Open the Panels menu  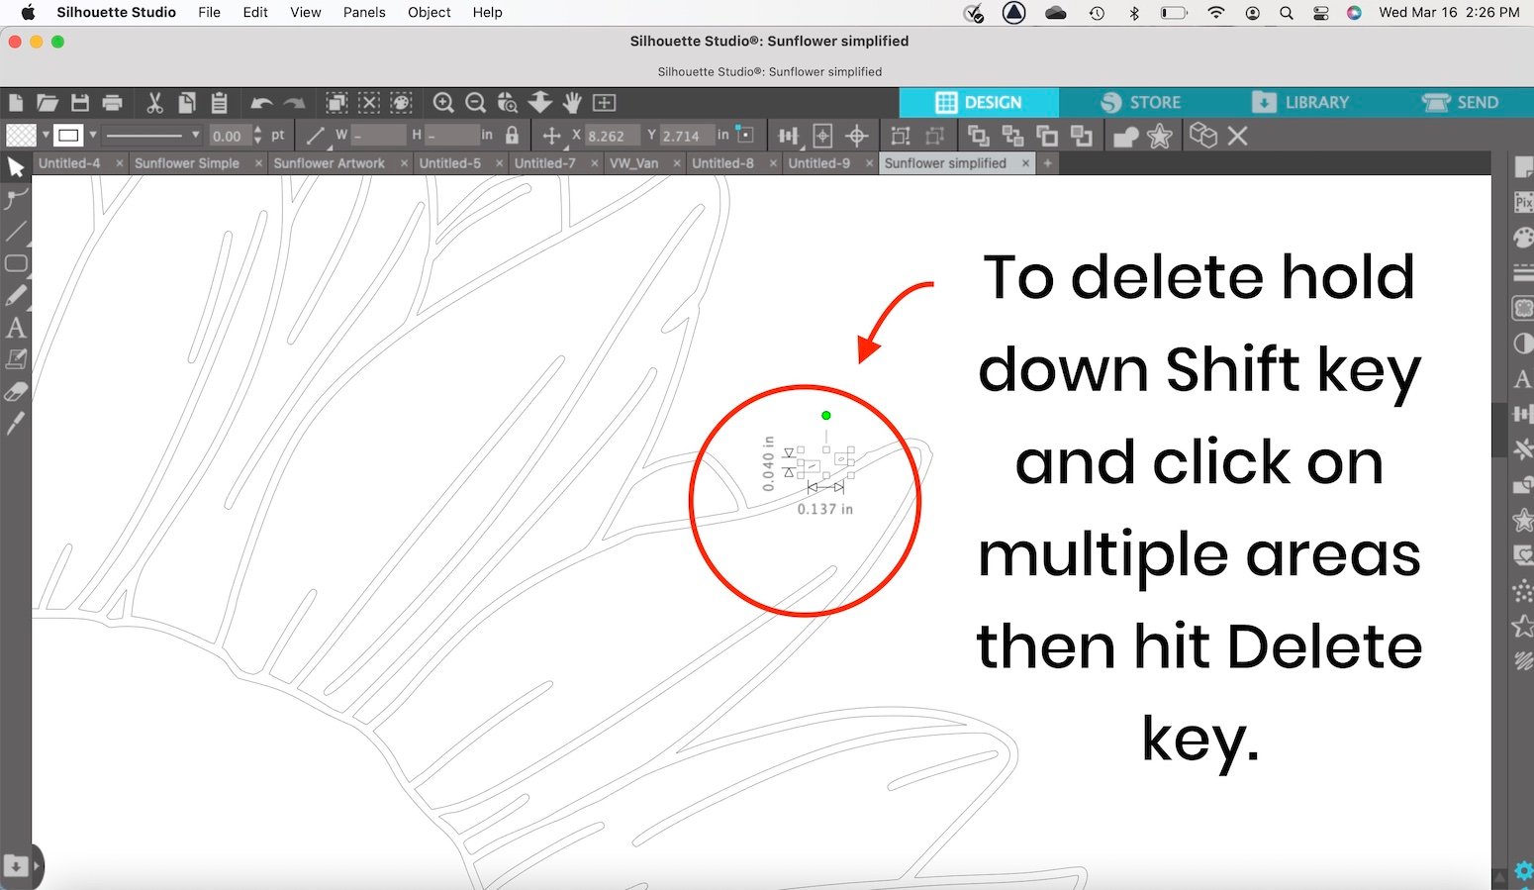[364, 12]
